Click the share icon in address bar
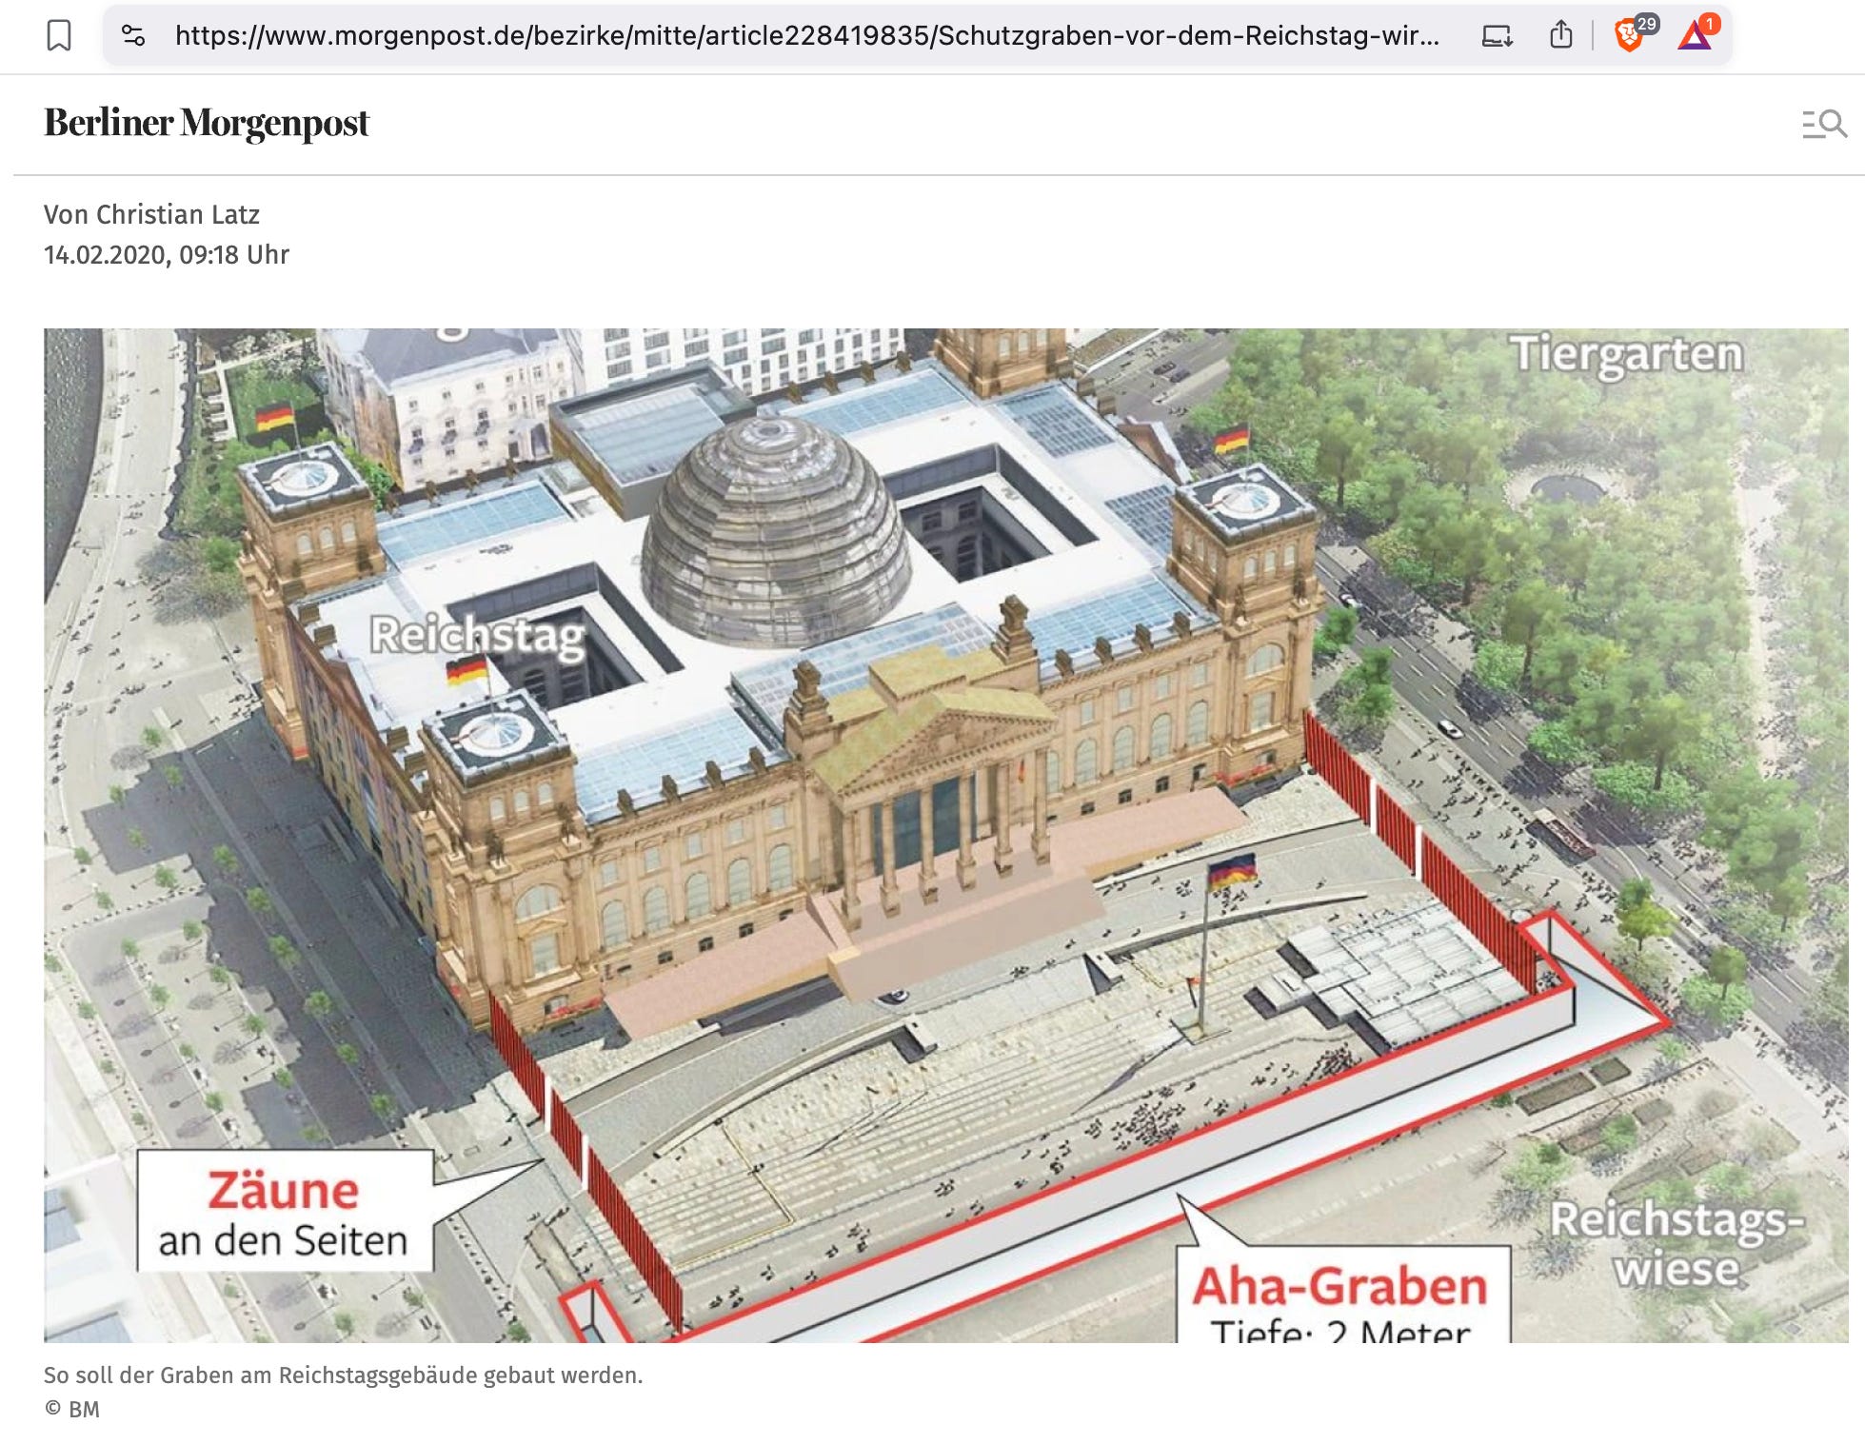The width and height of the screenshot is (1865, 1444). [1560, 36]
